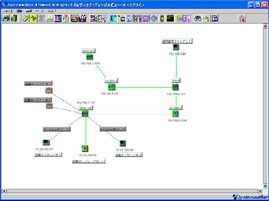
Task: Click the purple factory building icon
Action: tap(82, 18)
